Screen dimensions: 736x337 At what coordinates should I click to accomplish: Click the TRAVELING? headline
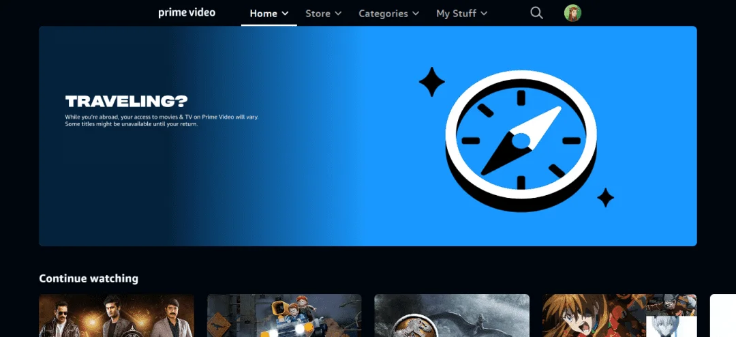pyautogui.click(x=126, y=101)
